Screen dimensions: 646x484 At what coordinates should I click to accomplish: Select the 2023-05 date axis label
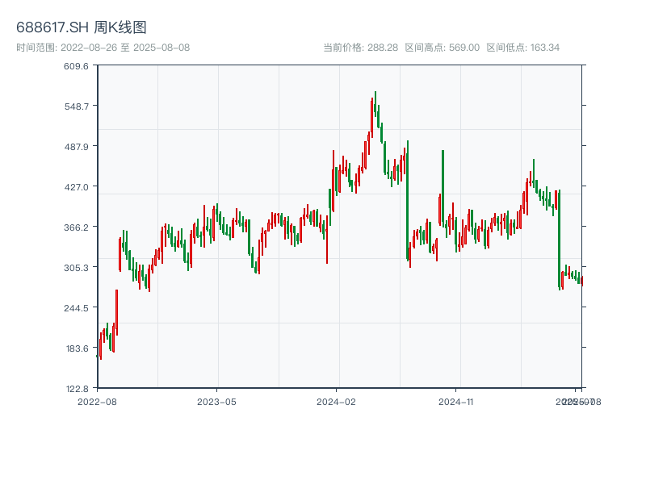(x=216, y=401)
